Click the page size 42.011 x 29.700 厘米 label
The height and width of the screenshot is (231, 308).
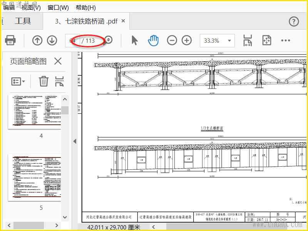point(114,228)
